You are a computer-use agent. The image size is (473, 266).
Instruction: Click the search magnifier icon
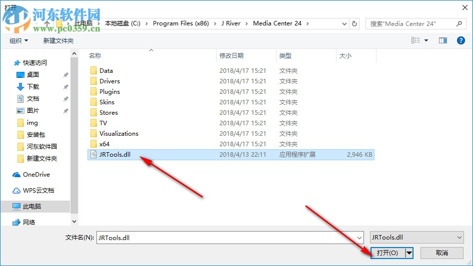[x=459, y=23]
